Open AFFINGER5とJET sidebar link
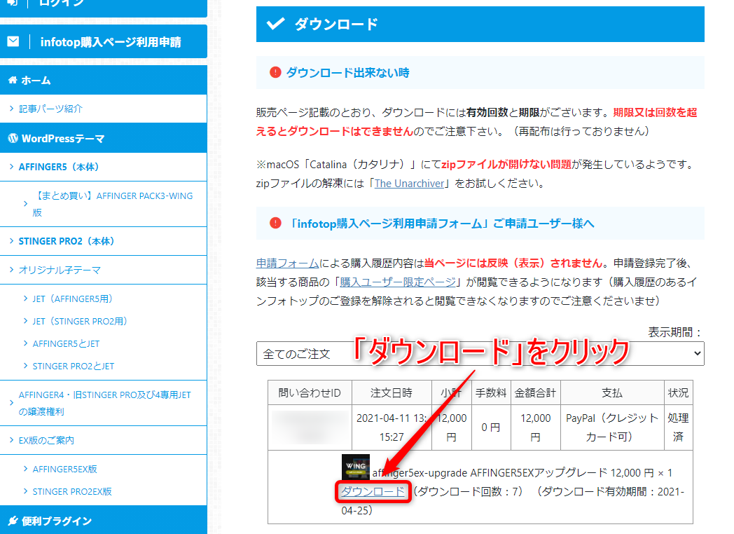 point(66,344)
